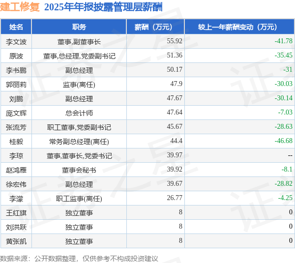
Task: Select the name 原波
Action: coord(16,56)
